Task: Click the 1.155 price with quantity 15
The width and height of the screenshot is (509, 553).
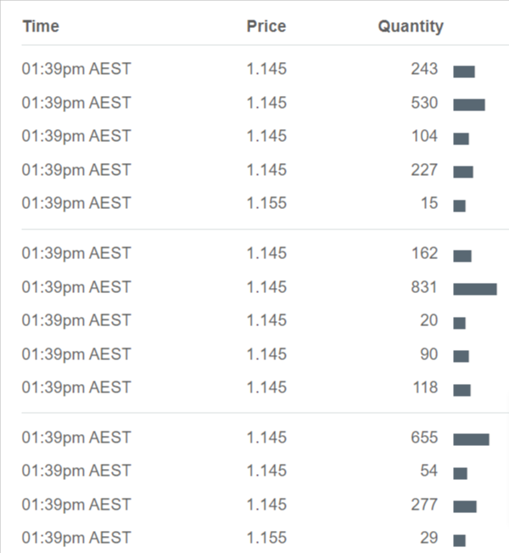Action: coord(266,203)
